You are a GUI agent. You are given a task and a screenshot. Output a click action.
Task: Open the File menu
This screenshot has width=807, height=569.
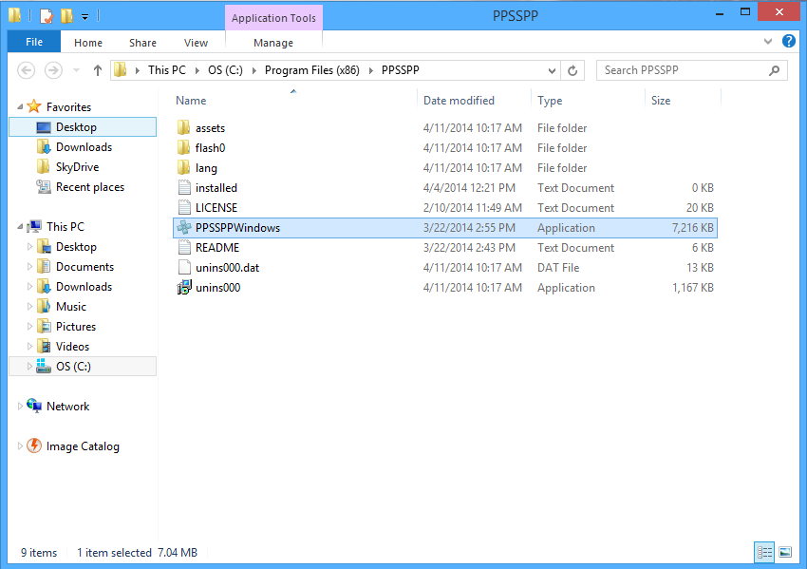tap(34, 43)
